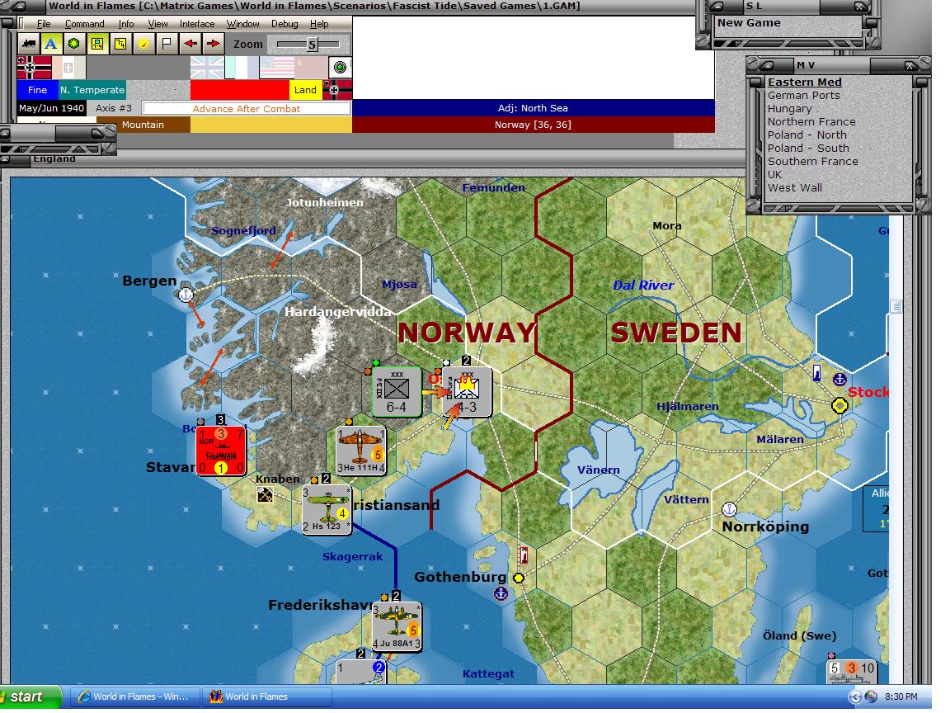
Task: Select the German war flag
Action: (x=34, y=68)
